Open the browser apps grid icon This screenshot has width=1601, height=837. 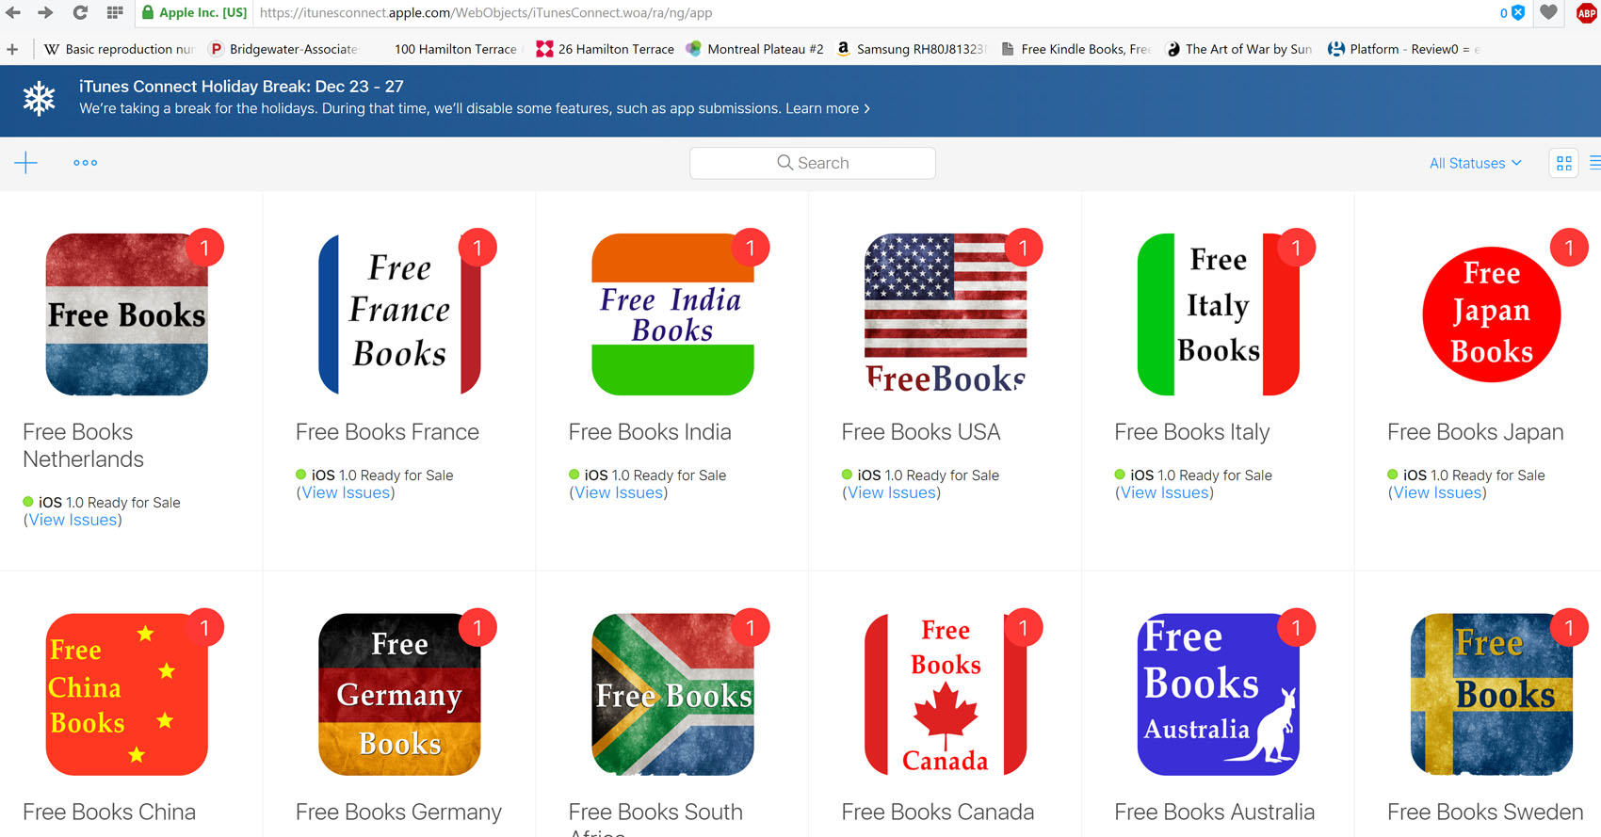pyautogui.click(x=115, y=13)
